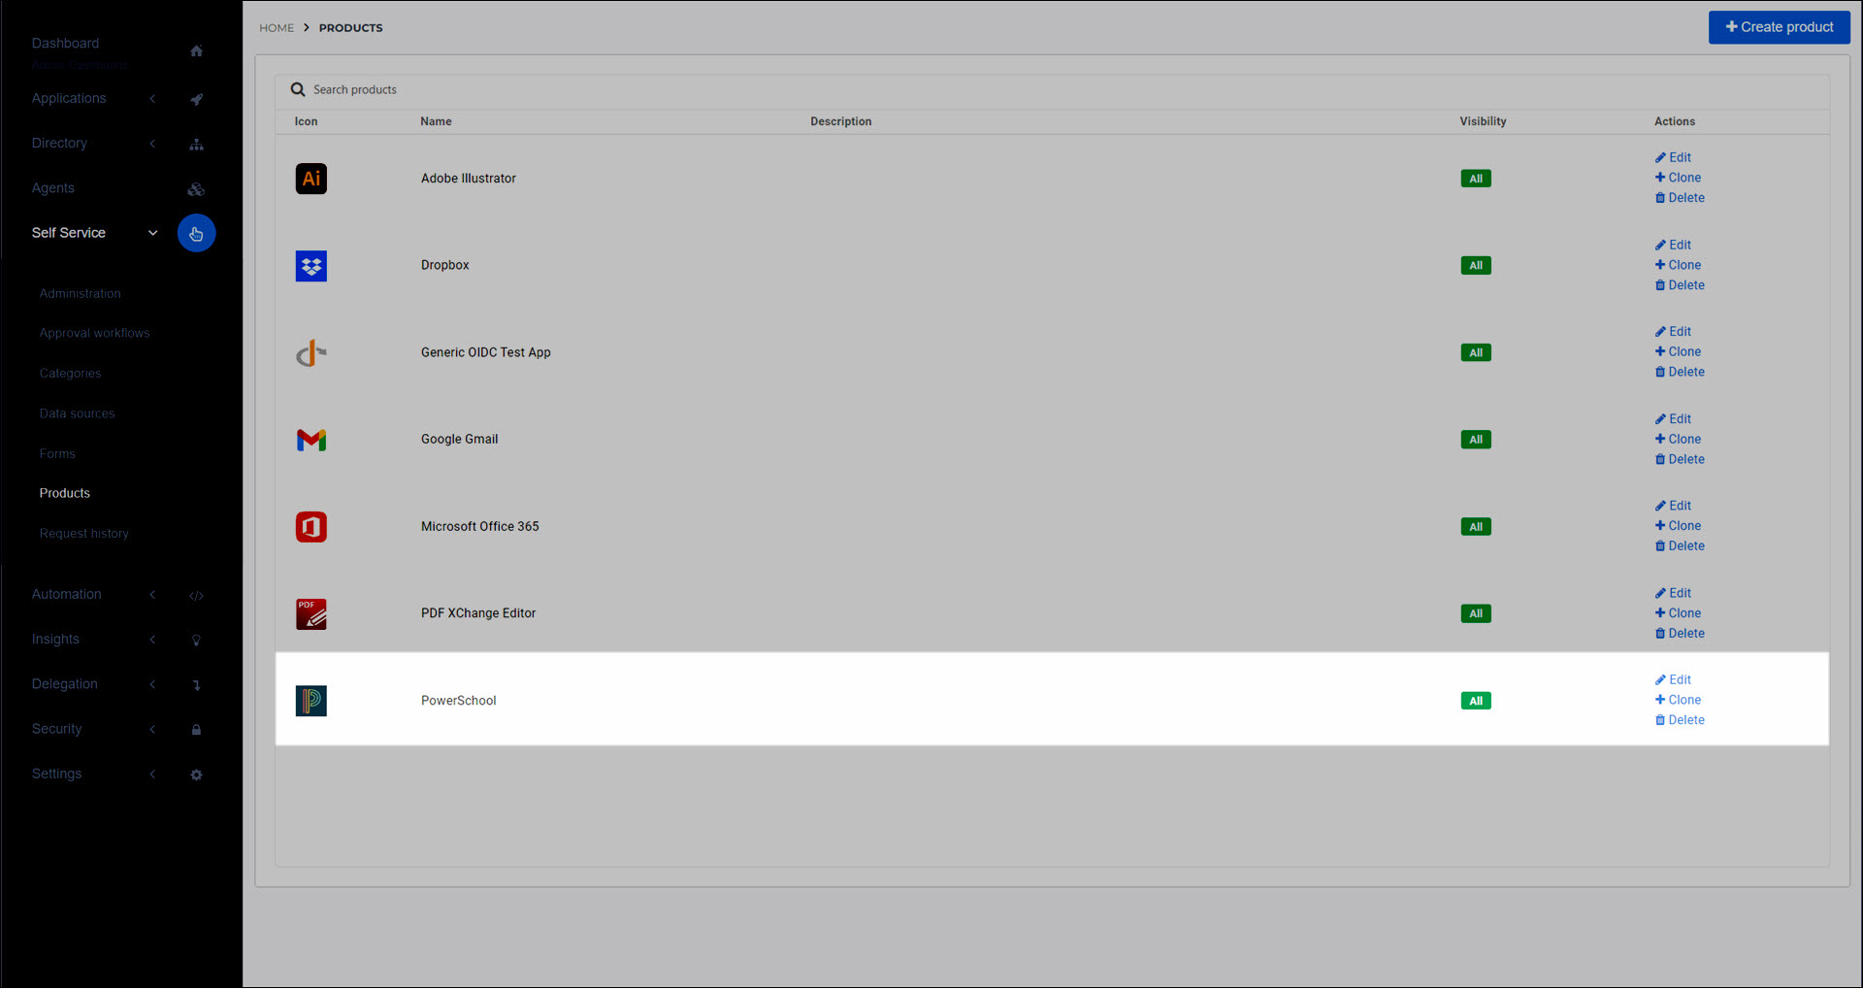Click PowerSchool's All visibility badge
Image resolution: width=1863 pixels, height=989 pixels.
(x=1476, y=701)
